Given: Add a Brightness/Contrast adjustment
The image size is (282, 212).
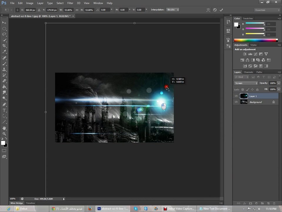Looking at the screenshot, I should pos(245,54).
